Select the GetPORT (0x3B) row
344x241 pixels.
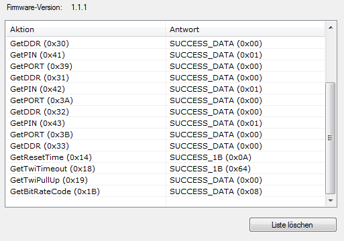tap(166, 135)
